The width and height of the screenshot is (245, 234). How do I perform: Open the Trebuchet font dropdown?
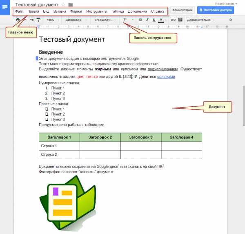[105, 20]
